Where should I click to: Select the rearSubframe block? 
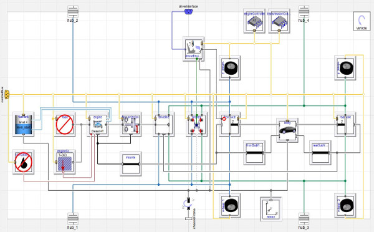click(320, 153)
